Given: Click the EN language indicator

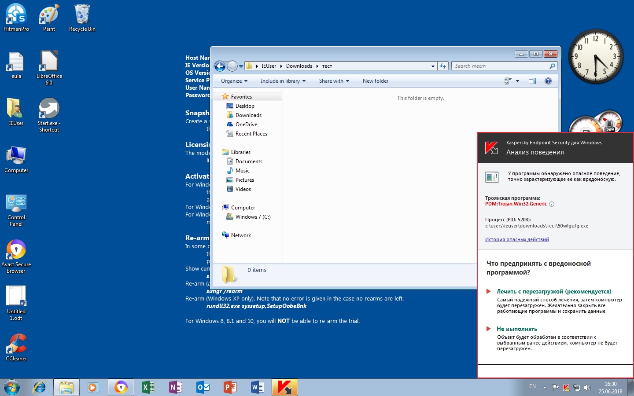Looking at the screenshot, I should click(532, 386).
